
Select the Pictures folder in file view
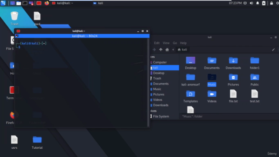point(233,80)
